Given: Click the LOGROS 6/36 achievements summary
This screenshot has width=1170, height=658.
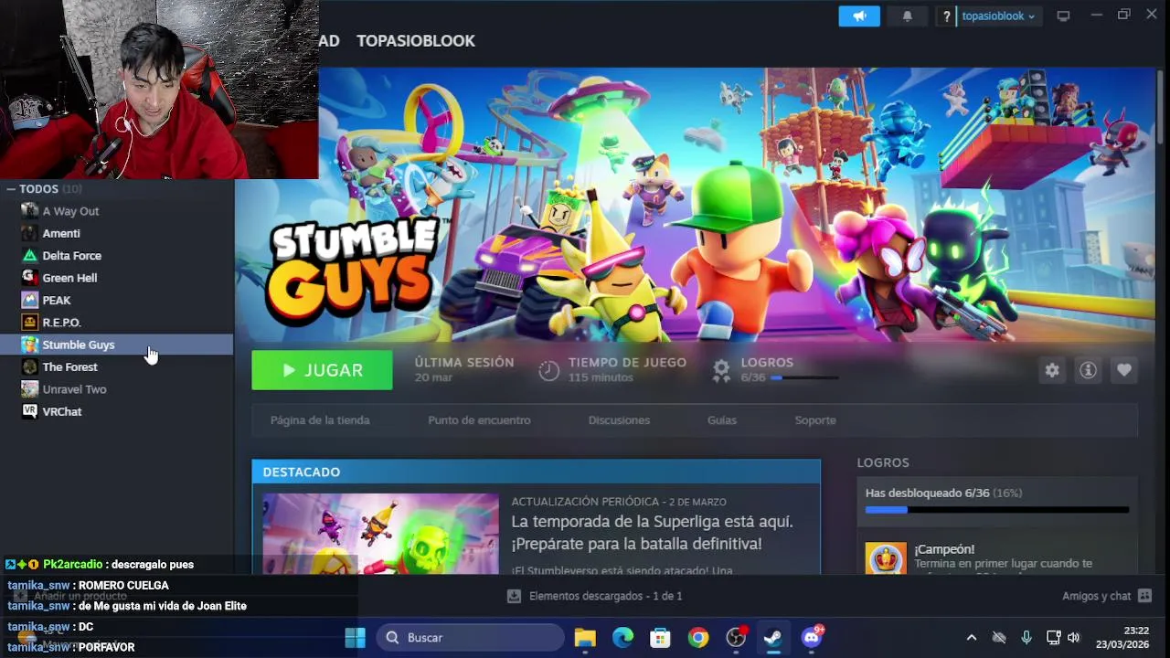Looking at the screenshot, I should (775, 369).
